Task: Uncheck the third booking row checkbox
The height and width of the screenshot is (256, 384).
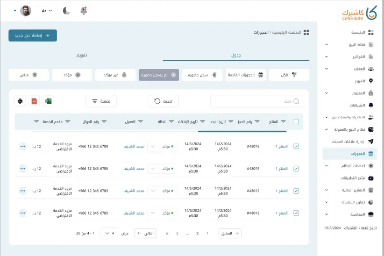Action: point(296,191)
